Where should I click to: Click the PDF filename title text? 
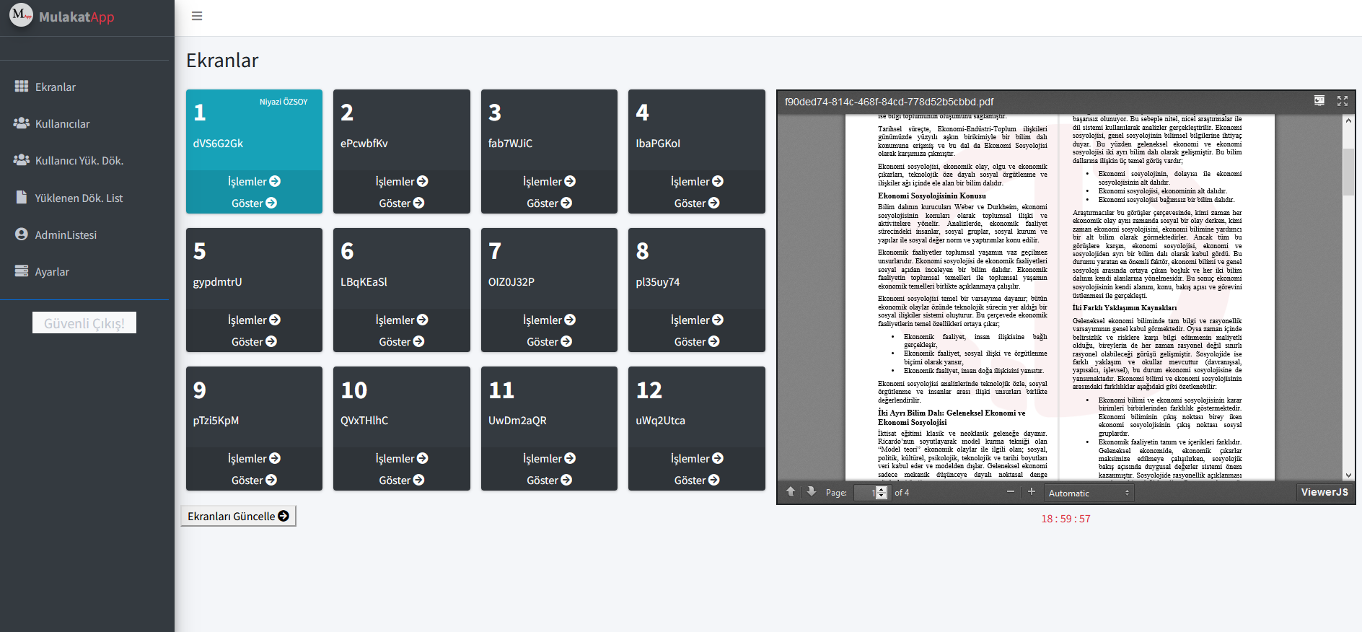889,102
